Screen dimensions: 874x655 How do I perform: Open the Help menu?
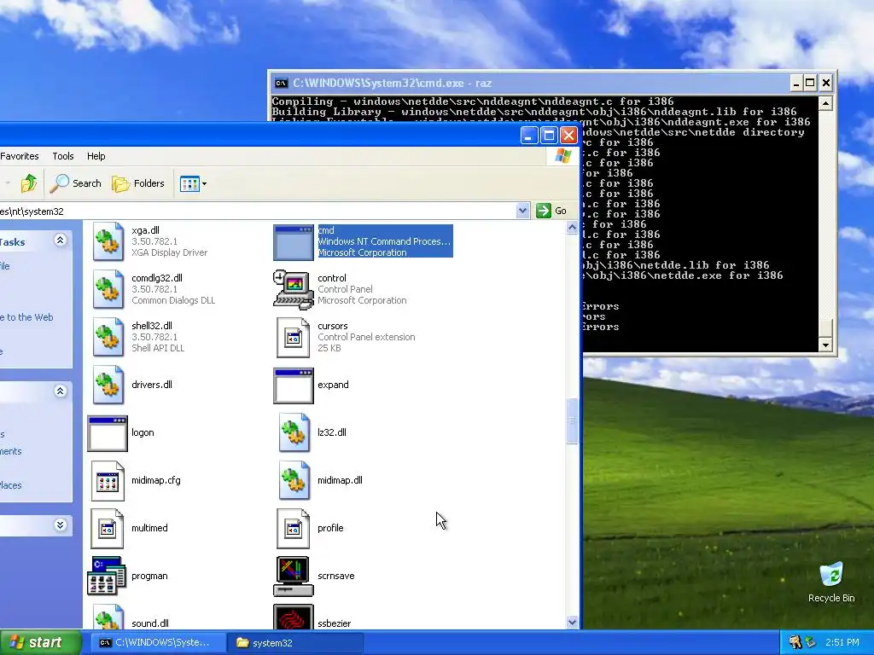click(96, 156)
